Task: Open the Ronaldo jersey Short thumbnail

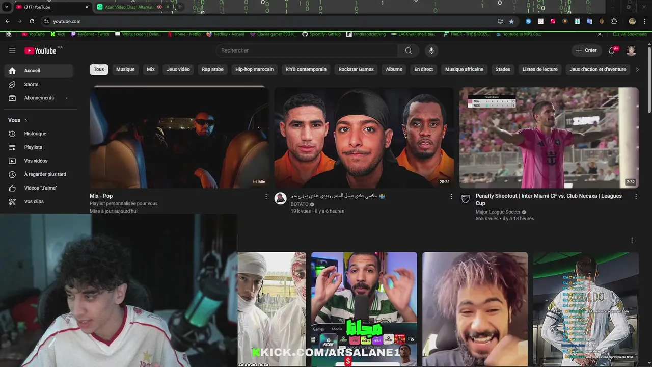Action: (586, 309)
